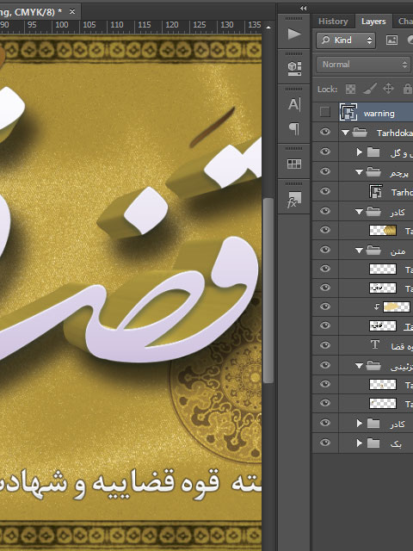Click the Lock all padlock icon

[x=407, y=89]
